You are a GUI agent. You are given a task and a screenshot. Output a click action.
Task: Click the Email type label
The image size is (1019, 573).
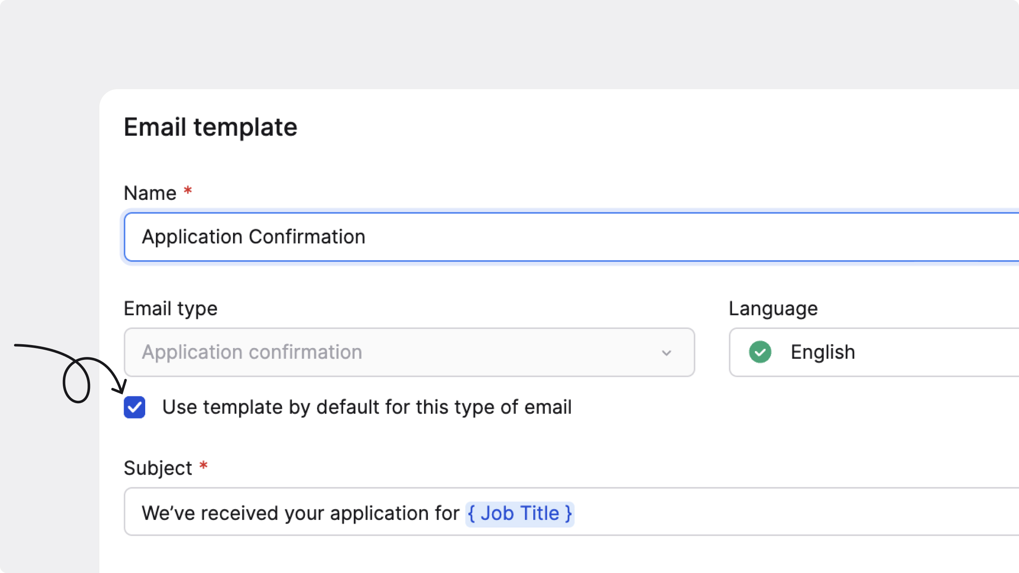(x=171, y=309)
